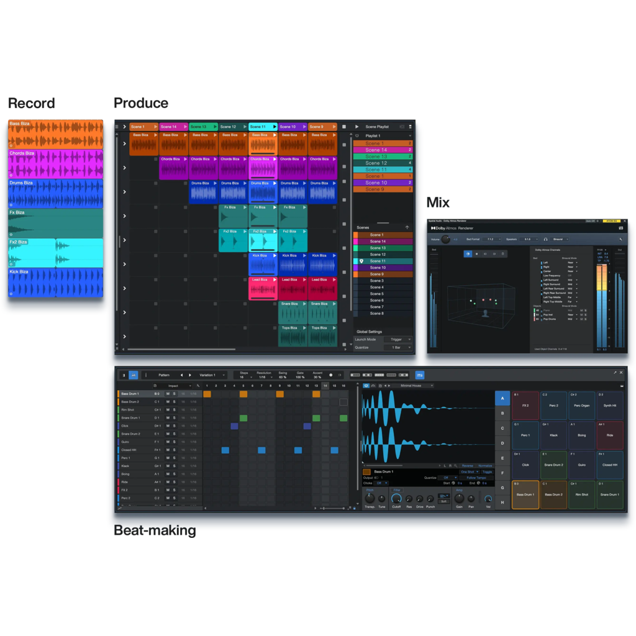
Task: Select the pattern mode icon in the beat editor
Action: click(x=133, y=376)
